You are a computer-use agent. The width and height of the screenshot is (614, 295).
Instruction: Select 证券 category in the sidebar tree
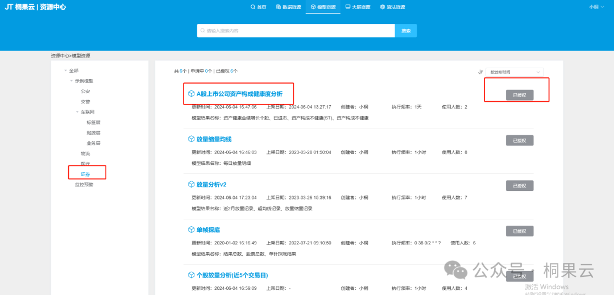[x=85, y=174]
